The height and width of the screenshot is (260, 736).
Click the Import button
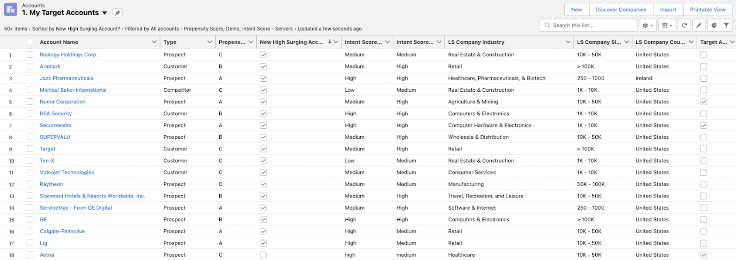(668, 9)
